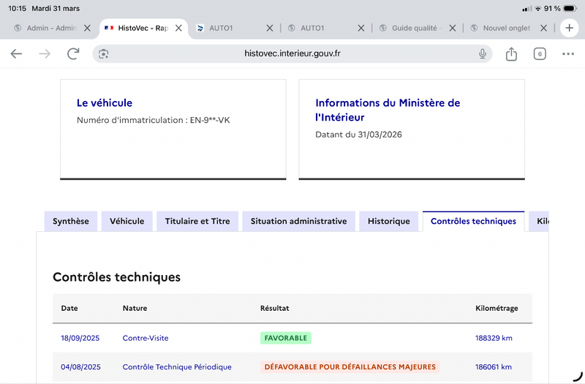Viewport: 585px width, 384px height.
Task: Open the share sheet icon
Action: (511, 53)
